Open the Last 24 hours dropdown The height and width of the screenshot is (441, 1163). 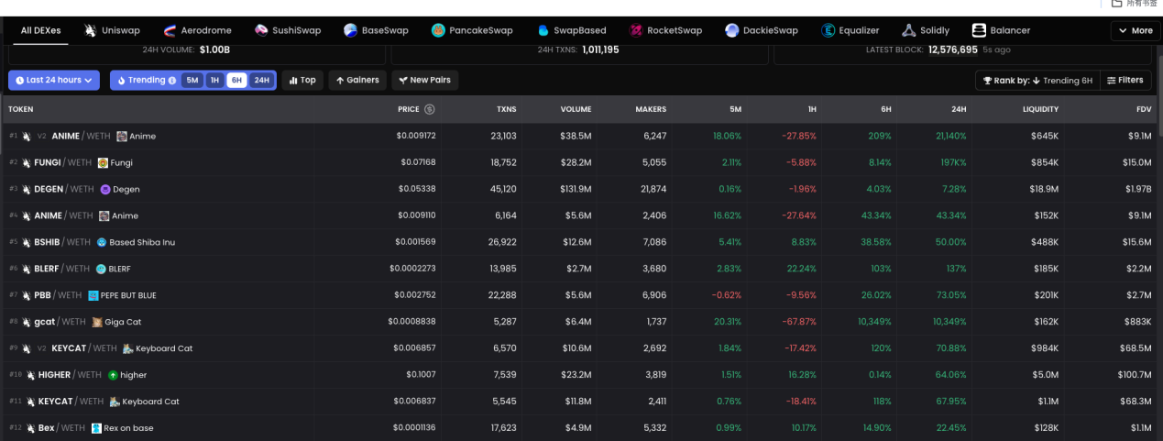click(x=54, y=81)
